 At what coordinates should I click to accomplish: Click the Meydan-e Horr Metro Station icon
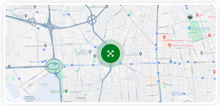click(184, 94)
